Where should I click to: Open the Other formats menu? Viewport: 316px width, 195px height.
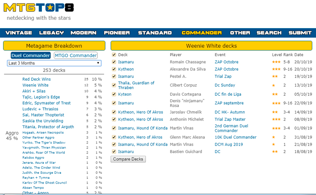click(240, 33)
